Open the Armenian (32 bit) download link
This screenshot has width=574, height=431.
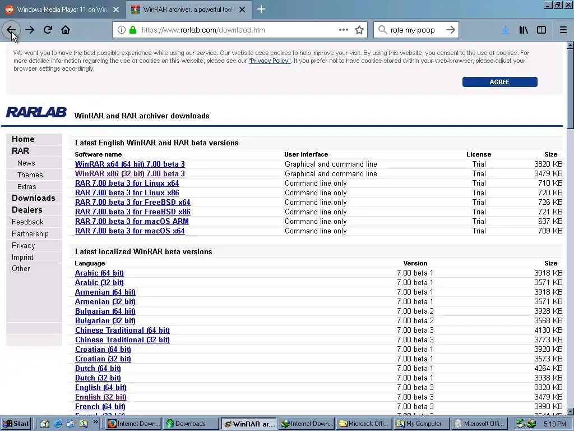(105, 301)
